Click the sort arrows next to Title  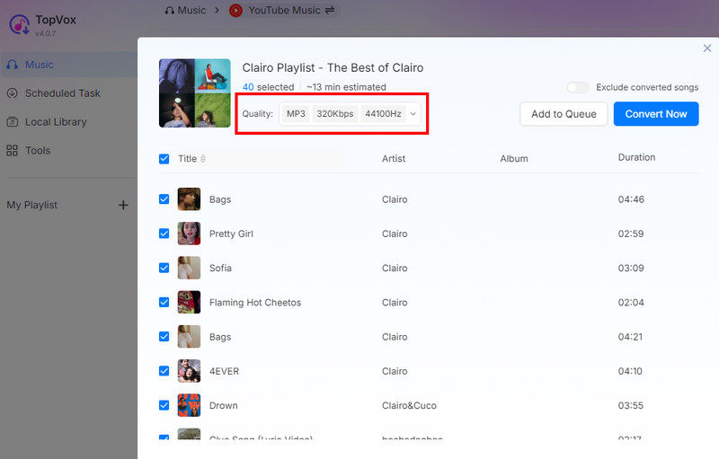[x=203, y=159]
